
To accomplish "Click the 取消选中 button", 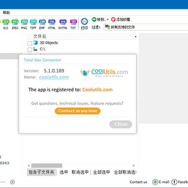I will tap(80, 172).
